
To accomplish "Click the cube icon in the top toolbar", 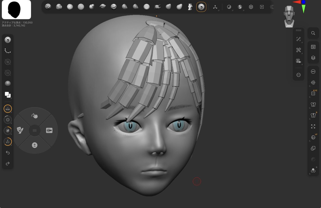I will tap(251, 7).
